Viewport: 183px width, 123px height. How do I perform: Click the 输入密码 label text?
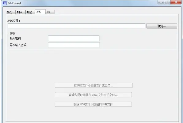pyautogui.click(x=15, y=39)
